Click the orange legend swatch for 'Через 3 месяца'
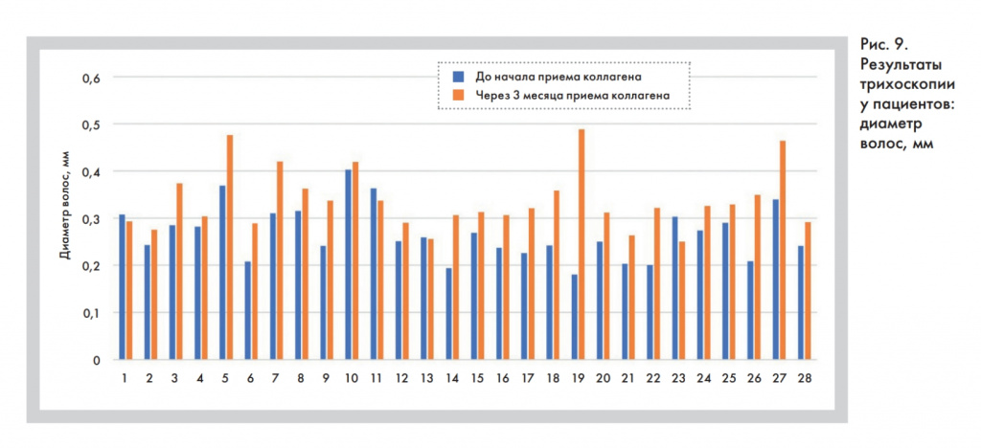The width and height of the screenshot is (981, 448). coord(458,96)
